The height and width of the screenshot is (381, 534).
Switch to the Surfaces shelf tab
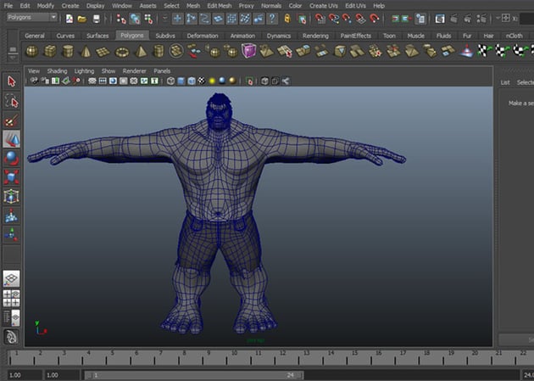coord(97,36)
